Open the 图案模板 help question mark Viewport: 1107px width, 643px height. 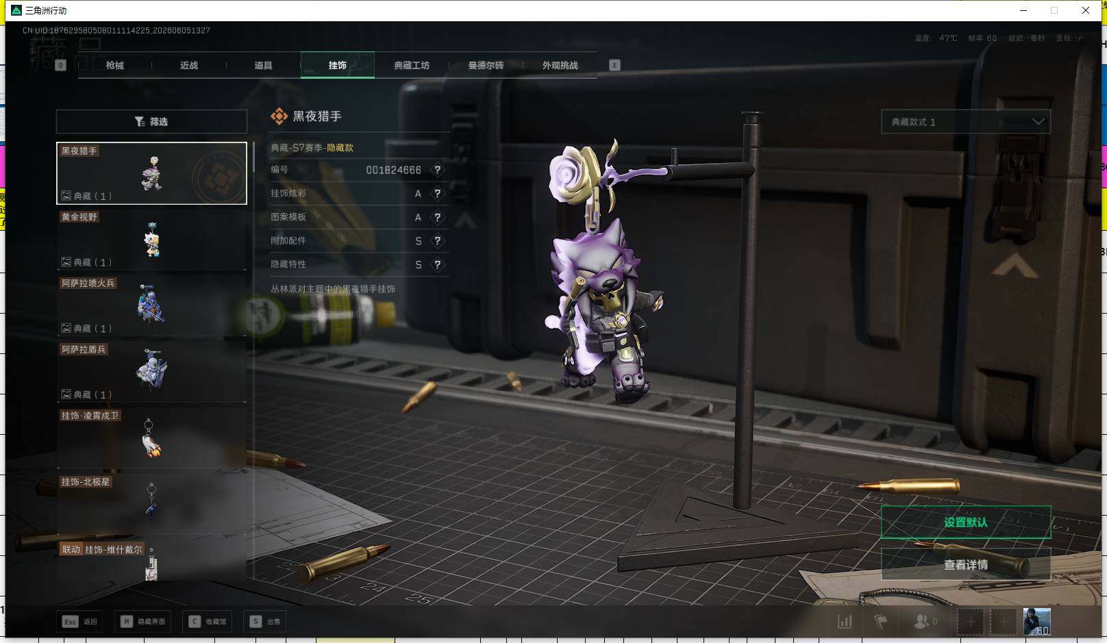point(438,217)
